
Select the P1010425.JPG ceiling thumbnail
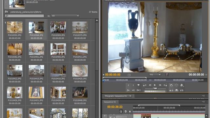click(x=80, y=71)
